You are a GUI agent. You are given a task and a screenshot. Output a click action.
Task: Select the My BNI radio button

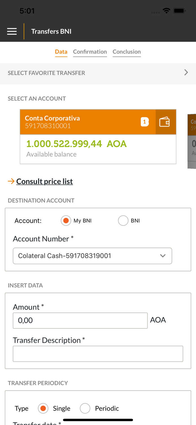tap(66, 221)
